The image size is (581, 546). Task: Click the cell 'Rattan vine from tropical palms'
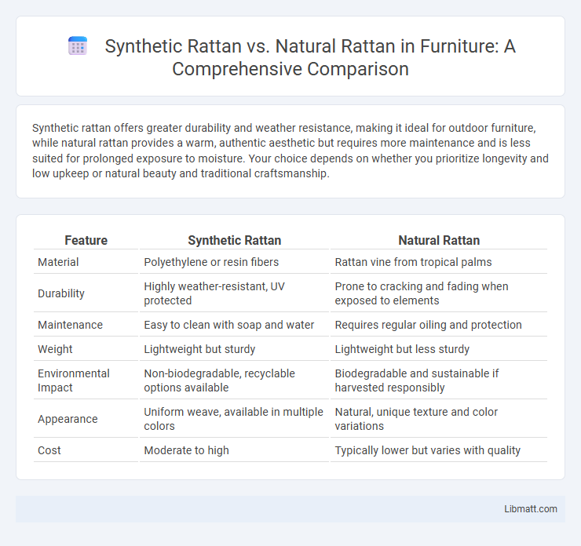413,262
